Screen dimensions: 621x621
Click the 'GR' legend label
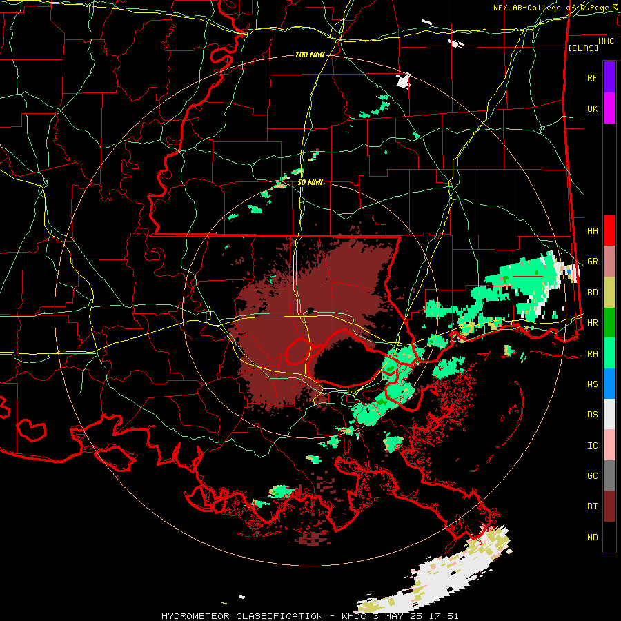point(592,262)
